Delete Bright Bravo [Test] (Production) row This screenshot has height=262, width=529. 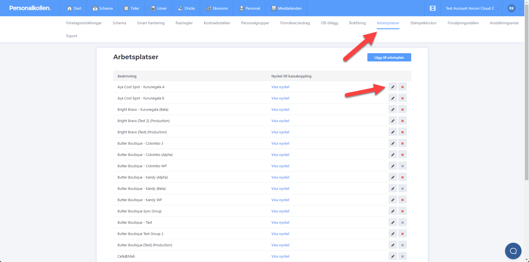pos(402,132)
